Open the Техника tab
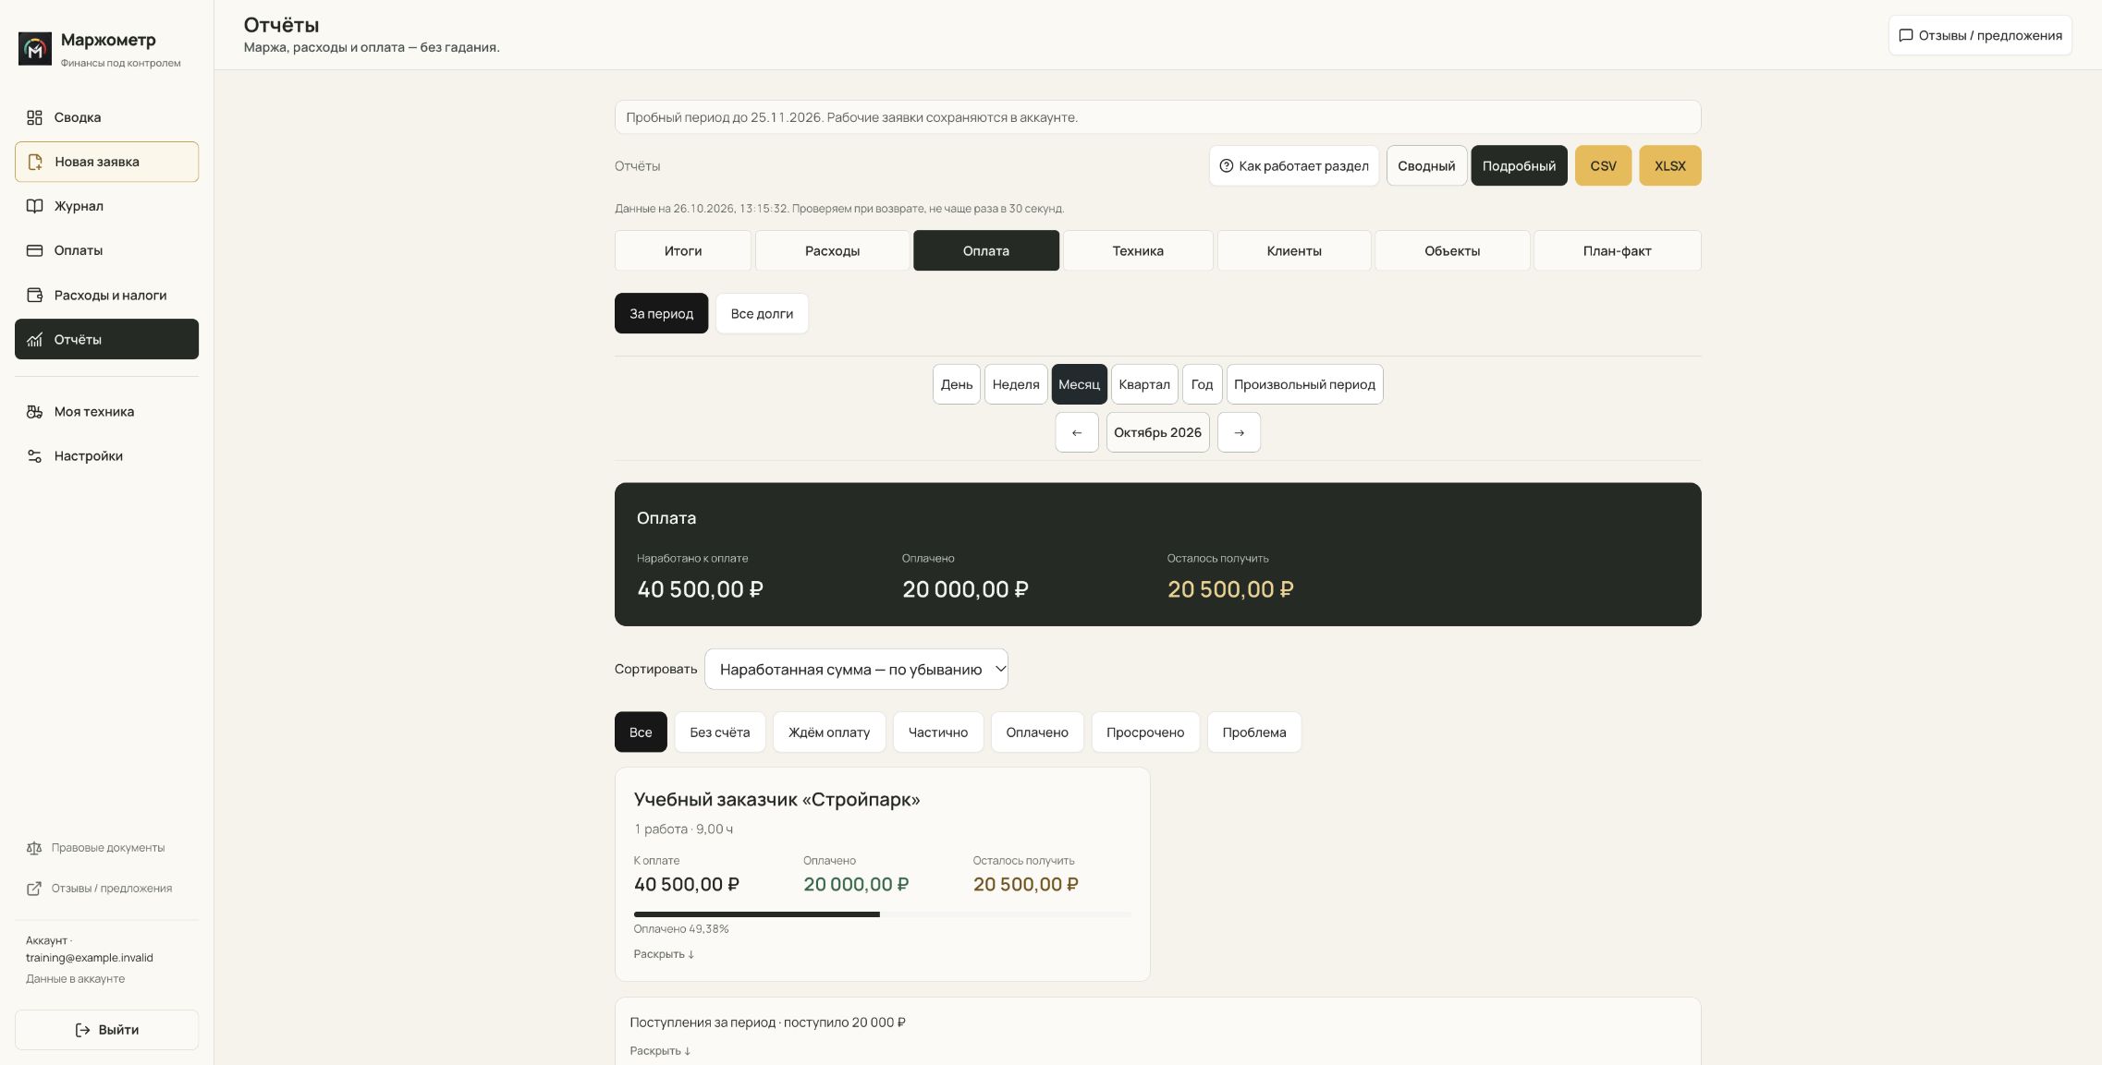The height and width of the screenshot is (1065, 2102). point(1138,251)
